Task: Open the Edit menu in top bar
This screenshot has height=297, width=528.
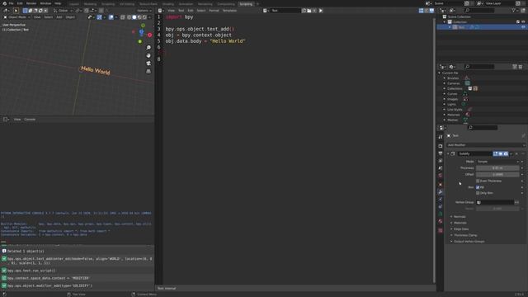Action: click(x=20, y=3)
